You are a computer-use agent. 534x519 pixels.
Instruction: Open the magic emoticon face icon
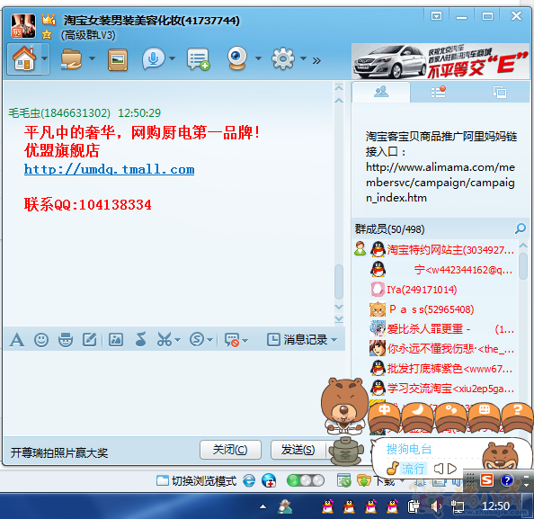click(x=66, y=340)
